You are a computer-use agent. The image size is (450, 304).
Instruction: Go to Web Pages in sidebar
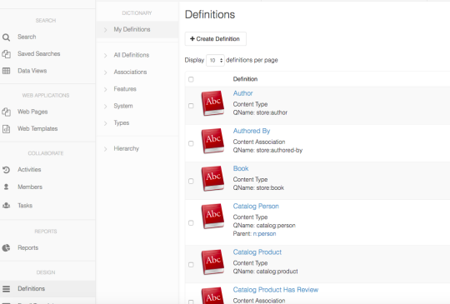32,112
